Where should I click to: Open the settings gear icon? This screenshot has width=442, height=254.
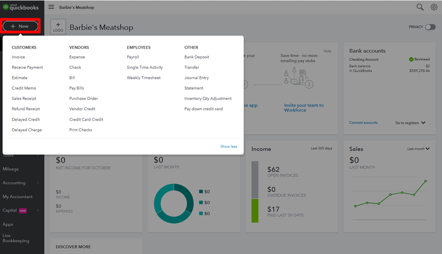pyautogui.click(x=434, y=7)
